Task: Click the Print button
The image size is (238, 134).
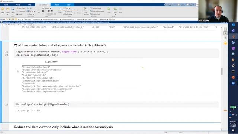Action: (19, 14)
